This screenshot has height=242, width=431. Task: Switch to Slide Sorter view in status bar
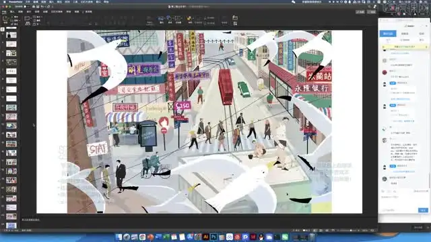[x=321, y=231]
